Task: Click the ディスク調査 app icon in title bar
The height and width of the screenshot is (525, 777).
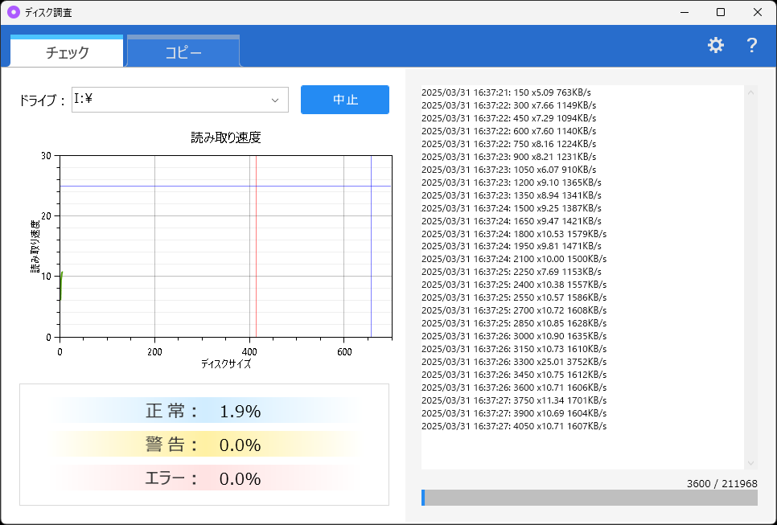Action: click(11, 12)
